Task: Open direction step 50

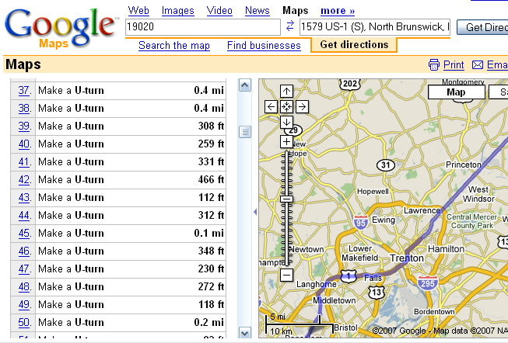Action: pos(24,322)
